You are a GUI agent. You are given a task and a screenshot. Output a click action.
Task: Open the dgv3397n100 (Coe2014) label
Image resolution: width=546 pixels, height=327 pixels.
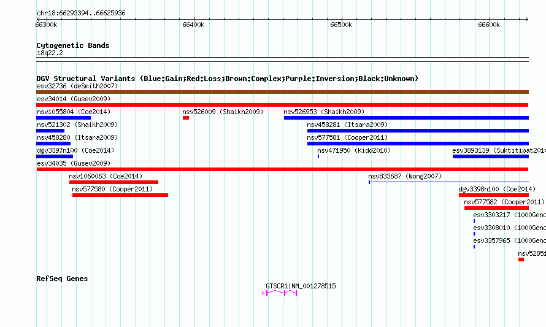point(75,150)
